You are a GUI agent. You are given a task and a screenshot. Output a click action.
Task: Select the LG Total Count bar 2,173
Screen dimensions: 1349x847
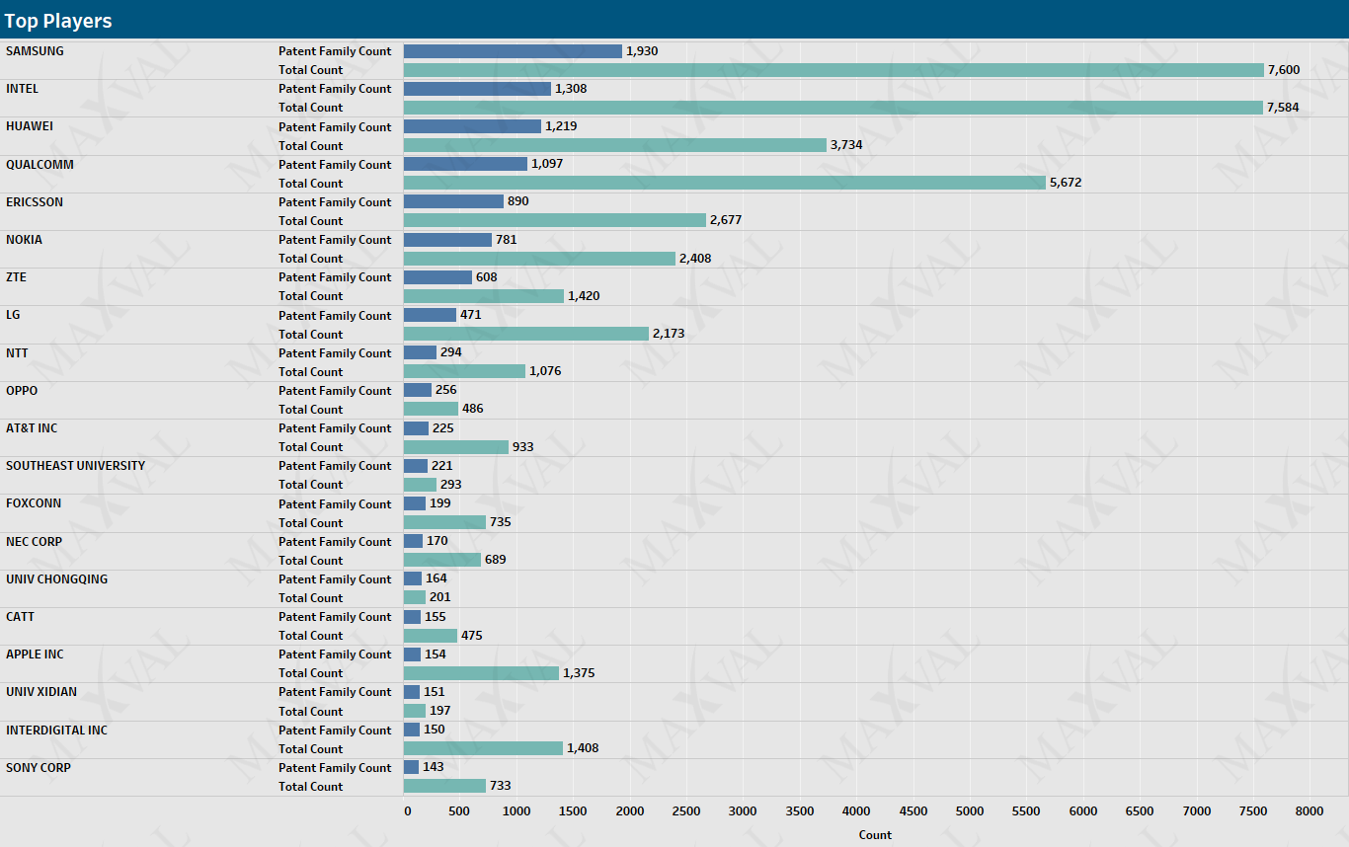(x=526, y=334)
